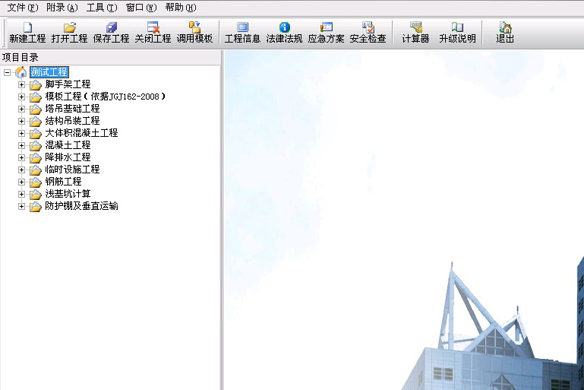This screenshot has height=390, width=584.
Task: Click the 调用模板 toolbar icon
Action: (194, 27)
